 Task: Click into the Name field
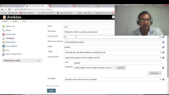pos(89,27)
